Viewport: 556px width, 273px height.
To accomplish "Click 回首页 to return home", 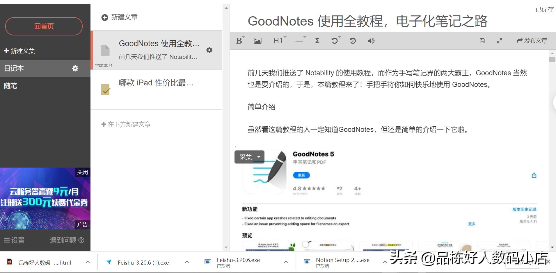I will [44, 26].
